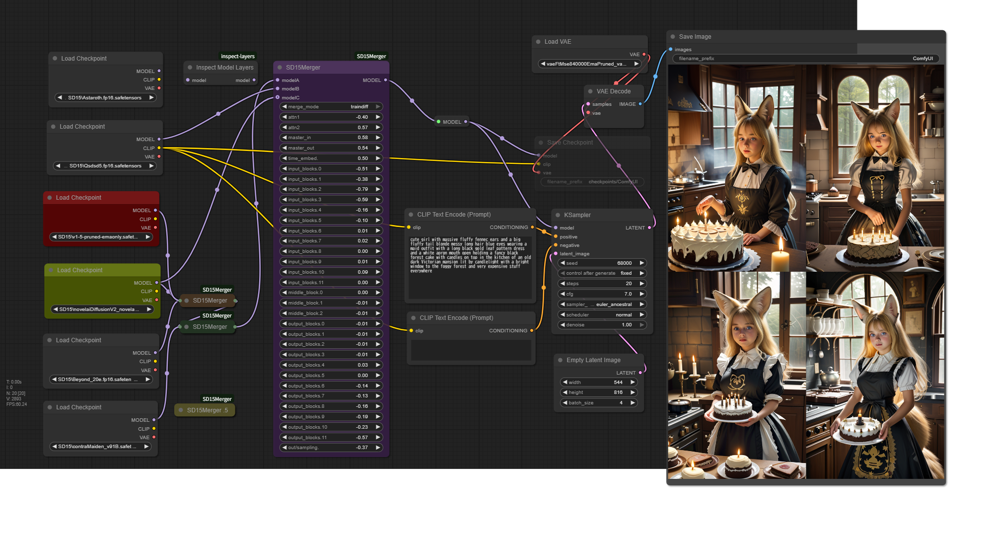Screen dimensions: 989x541
Task: Decrease the steps value with the left arrow
Action: point(563,284)
